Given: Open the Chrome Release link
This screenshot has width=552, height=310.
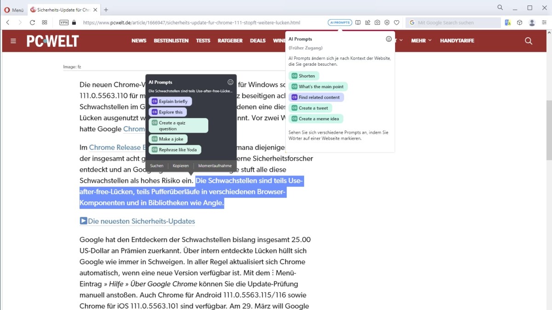Looking at the screenshot, I should click(x=118, y=147).
